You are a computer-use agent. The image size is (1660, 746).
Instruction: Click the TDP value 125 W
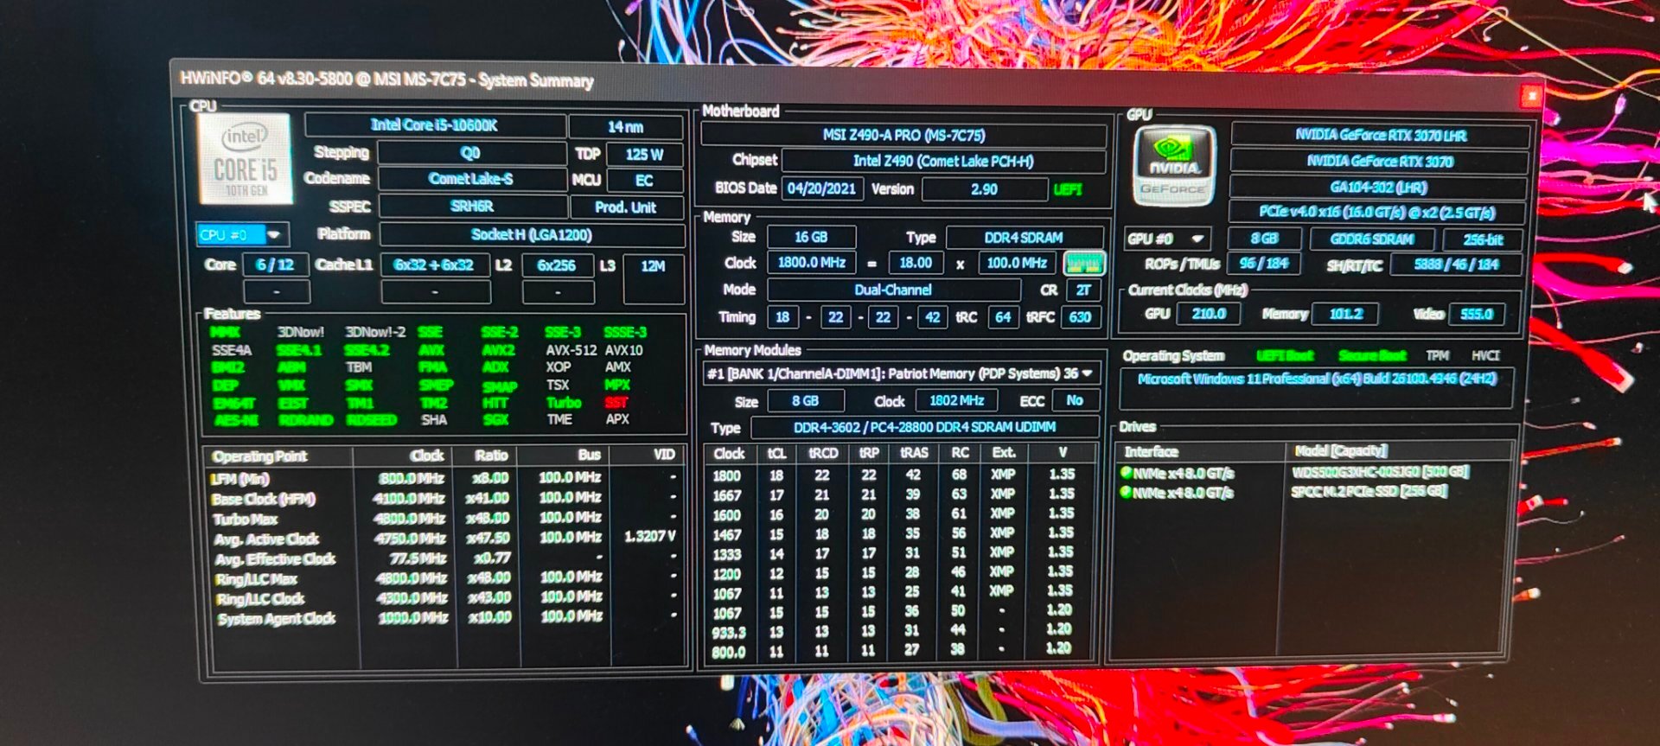[x=644, y=155]
